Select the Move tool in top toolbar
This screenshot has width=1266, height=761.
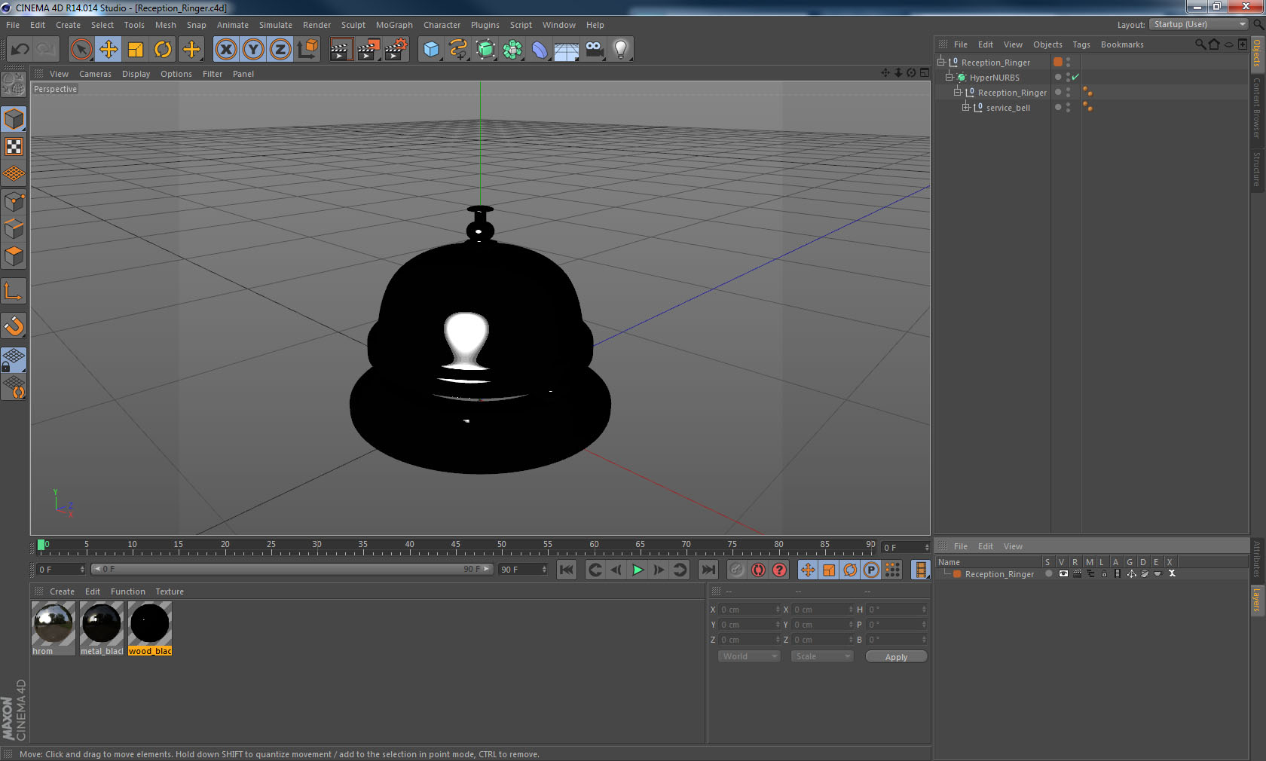(x=109, y=50)
